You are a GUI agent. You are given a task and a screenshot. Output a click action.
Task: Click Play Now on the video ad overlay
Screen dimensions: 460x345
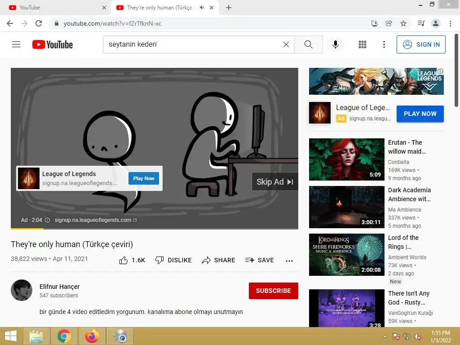coord(144,178)
